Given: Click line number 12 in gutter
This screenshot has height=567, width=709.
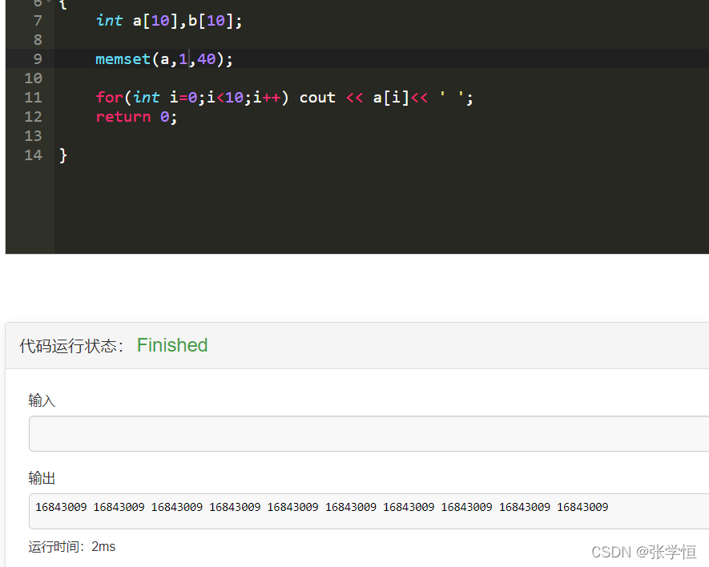Looking at the screenshot, I should click(x=33, y=117).
